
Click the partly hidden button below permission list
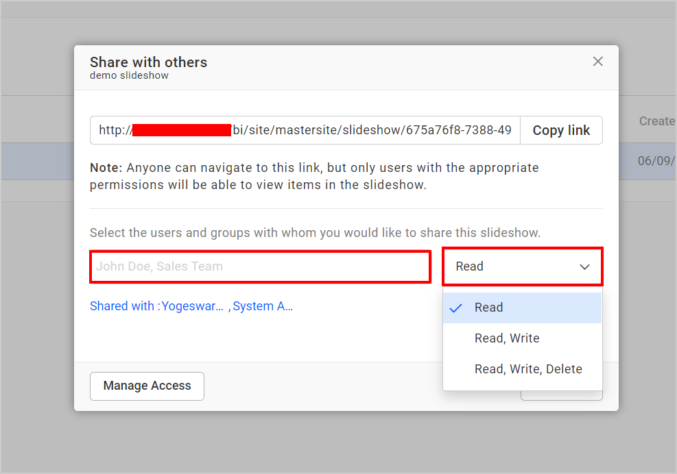pyautogui.click(x=561, y=395)
